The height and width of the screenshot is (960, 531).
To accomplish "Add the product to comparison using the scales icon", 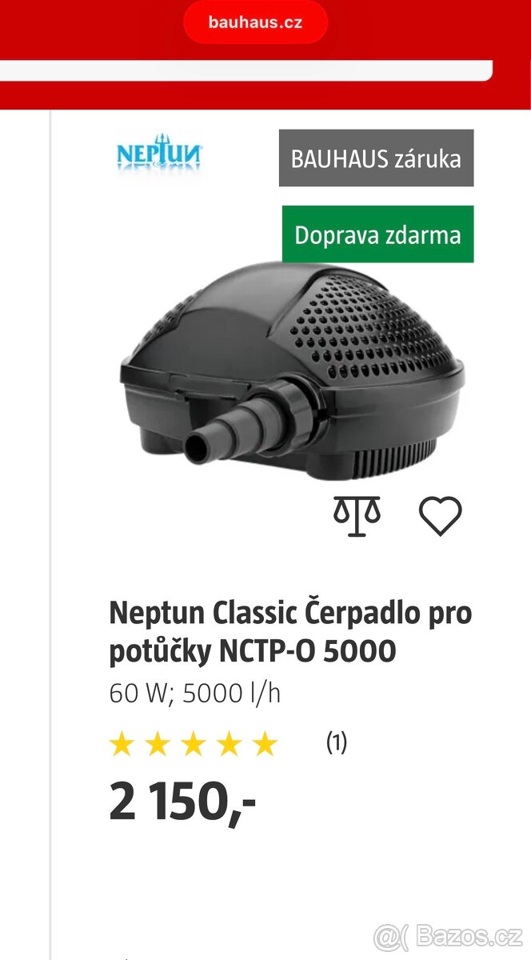I will point(357,516).
